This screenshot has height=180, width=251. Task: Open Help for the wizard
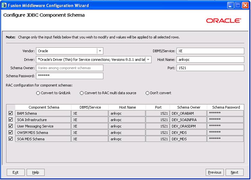36,172
